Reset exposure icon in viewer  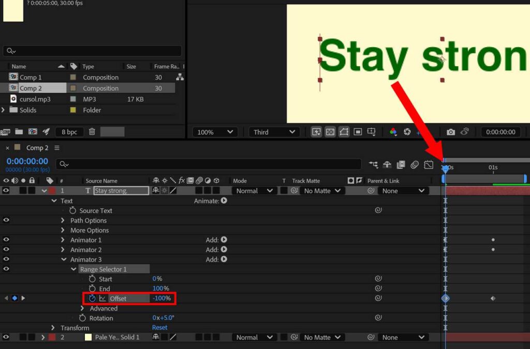407,132
